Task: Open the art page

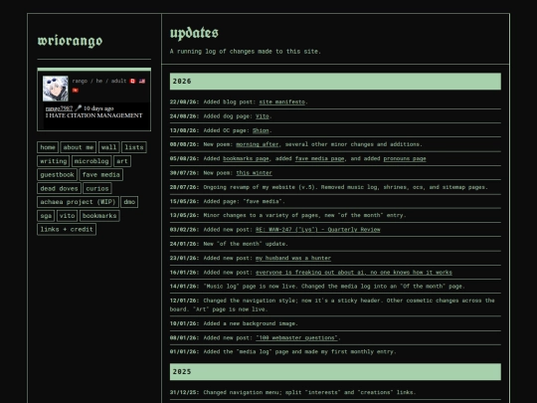Action: [x=122, y=161]
